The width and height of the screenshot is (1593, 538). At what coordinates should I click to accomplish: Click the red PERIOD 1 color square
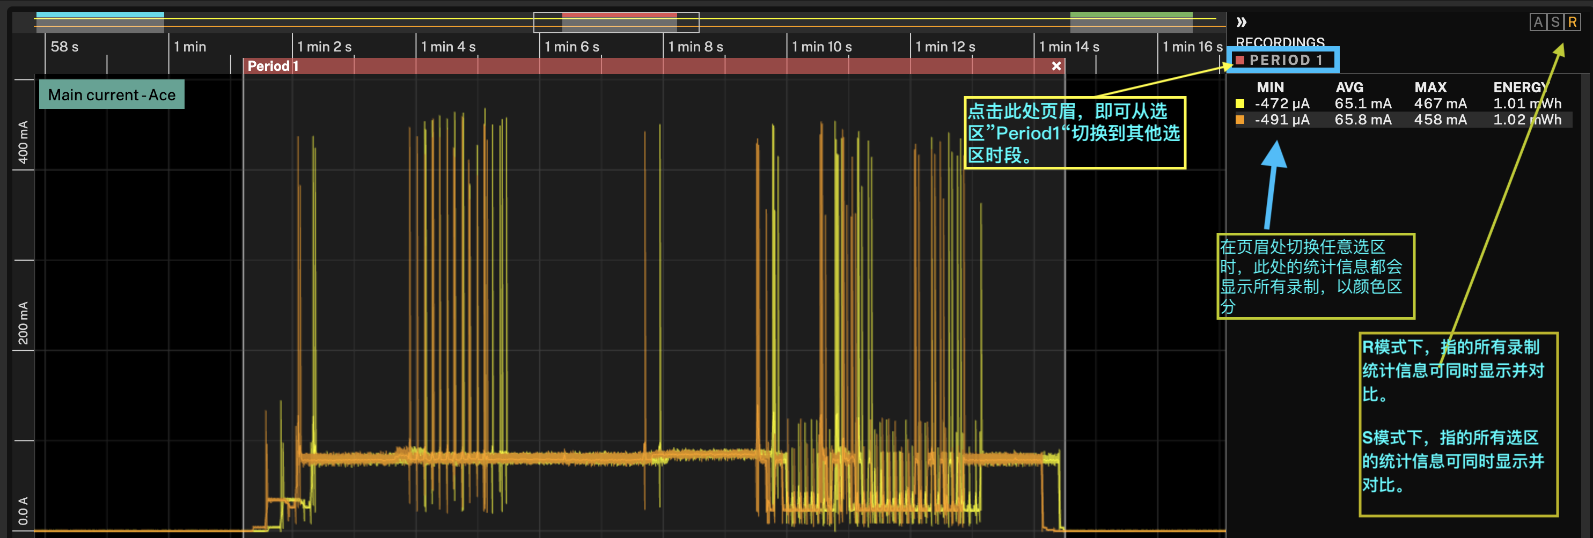coord(1239,60)
